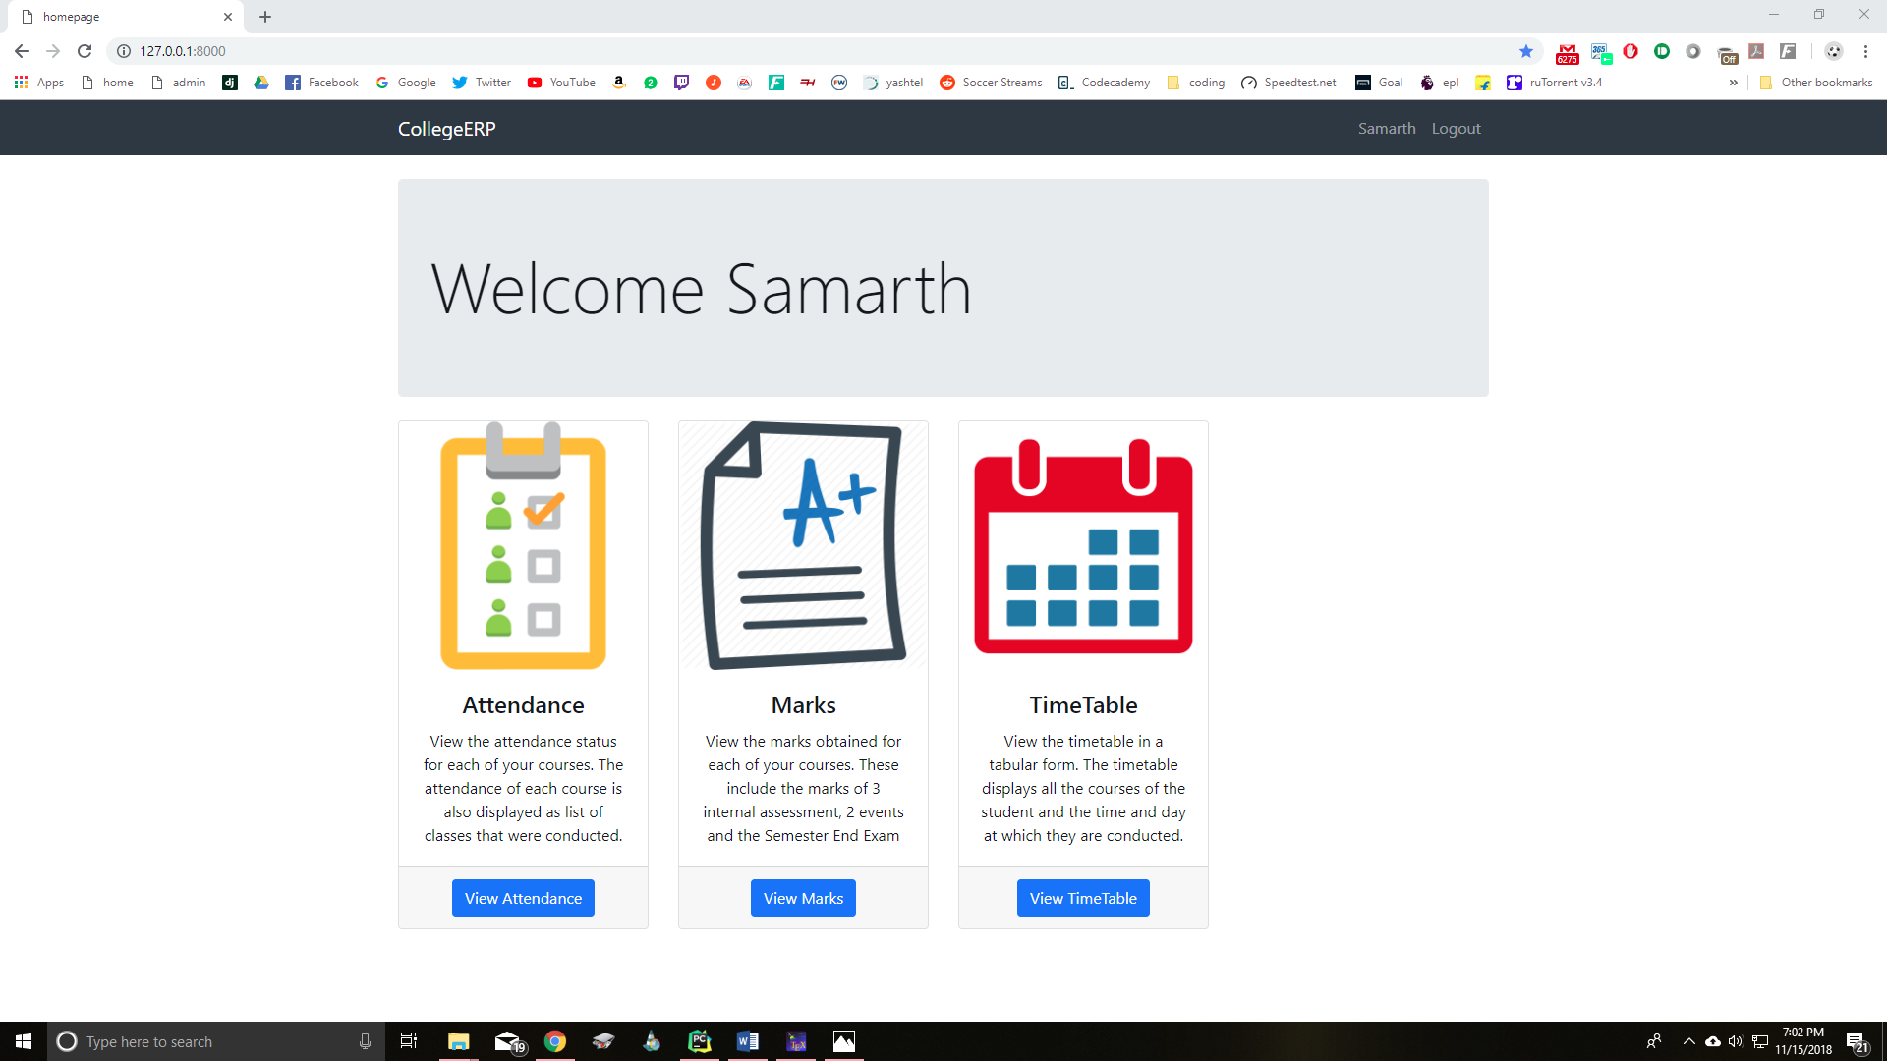Go to CollegeERP brand home link

point(446,129)
